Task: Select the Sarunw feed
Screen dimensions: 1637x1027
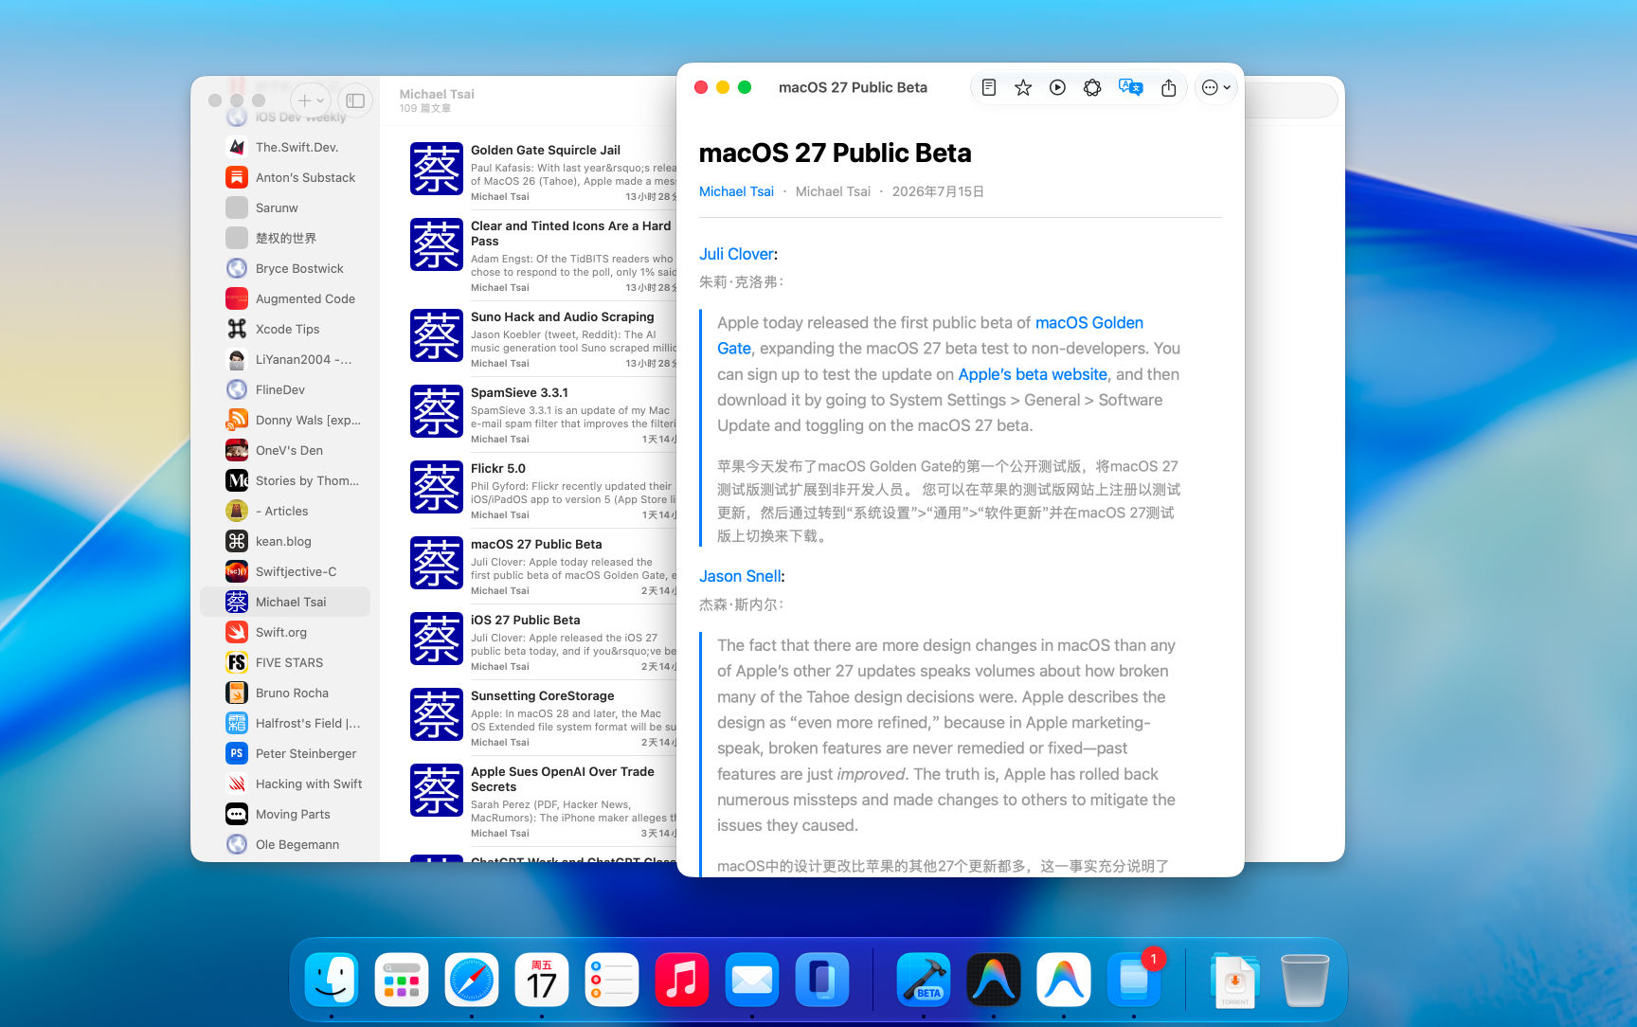Action: [x=285, y=207]
